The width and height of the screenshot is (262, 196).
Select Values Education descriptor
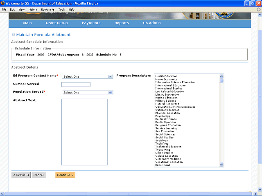(x=167, y=156)
